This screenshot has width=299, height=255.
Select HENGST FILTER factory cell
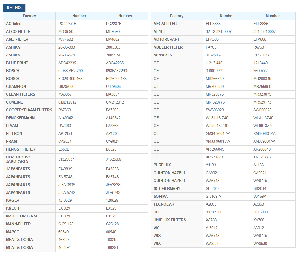coord(30,149)
